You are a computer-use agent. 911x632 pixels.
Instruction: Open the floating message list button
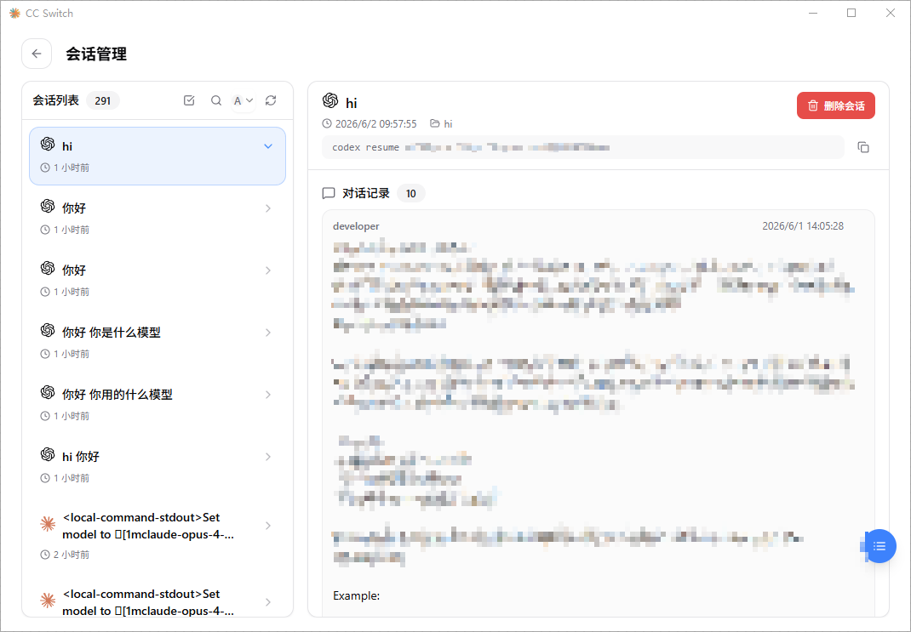coord(879,546)
